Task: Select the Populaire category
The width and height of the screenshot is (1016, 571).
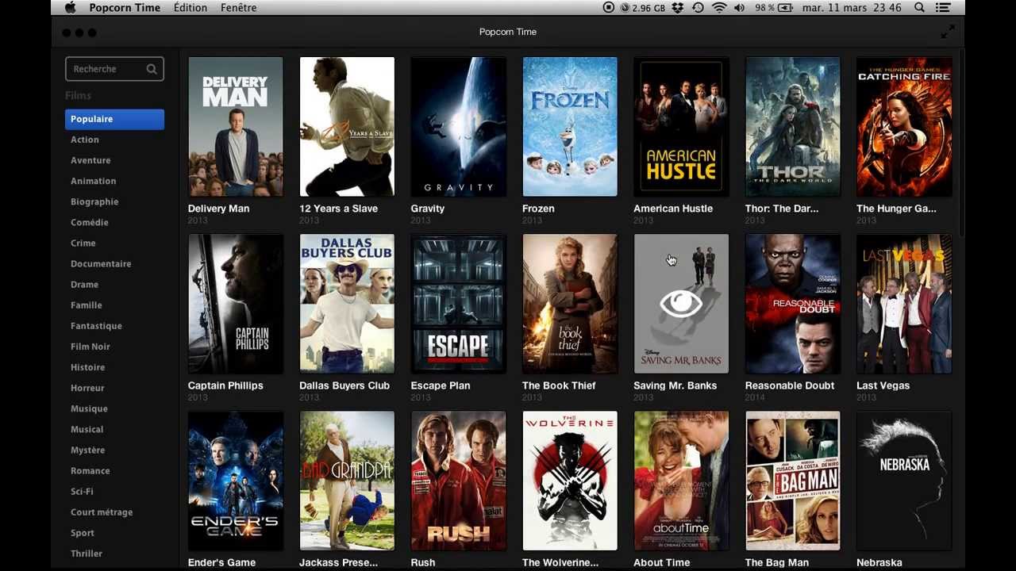Action: coord(114,119)
